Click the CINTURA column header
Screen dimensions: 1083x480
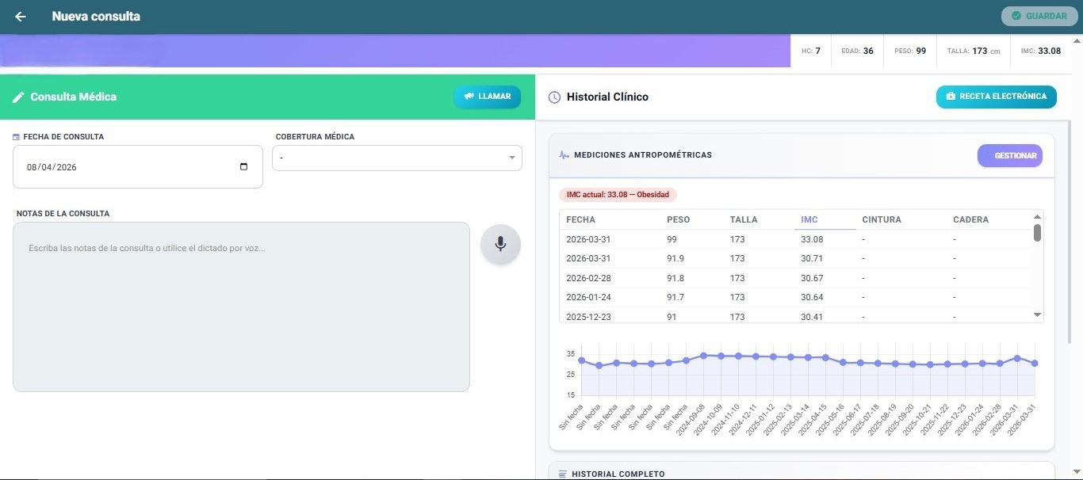[882, 219]
